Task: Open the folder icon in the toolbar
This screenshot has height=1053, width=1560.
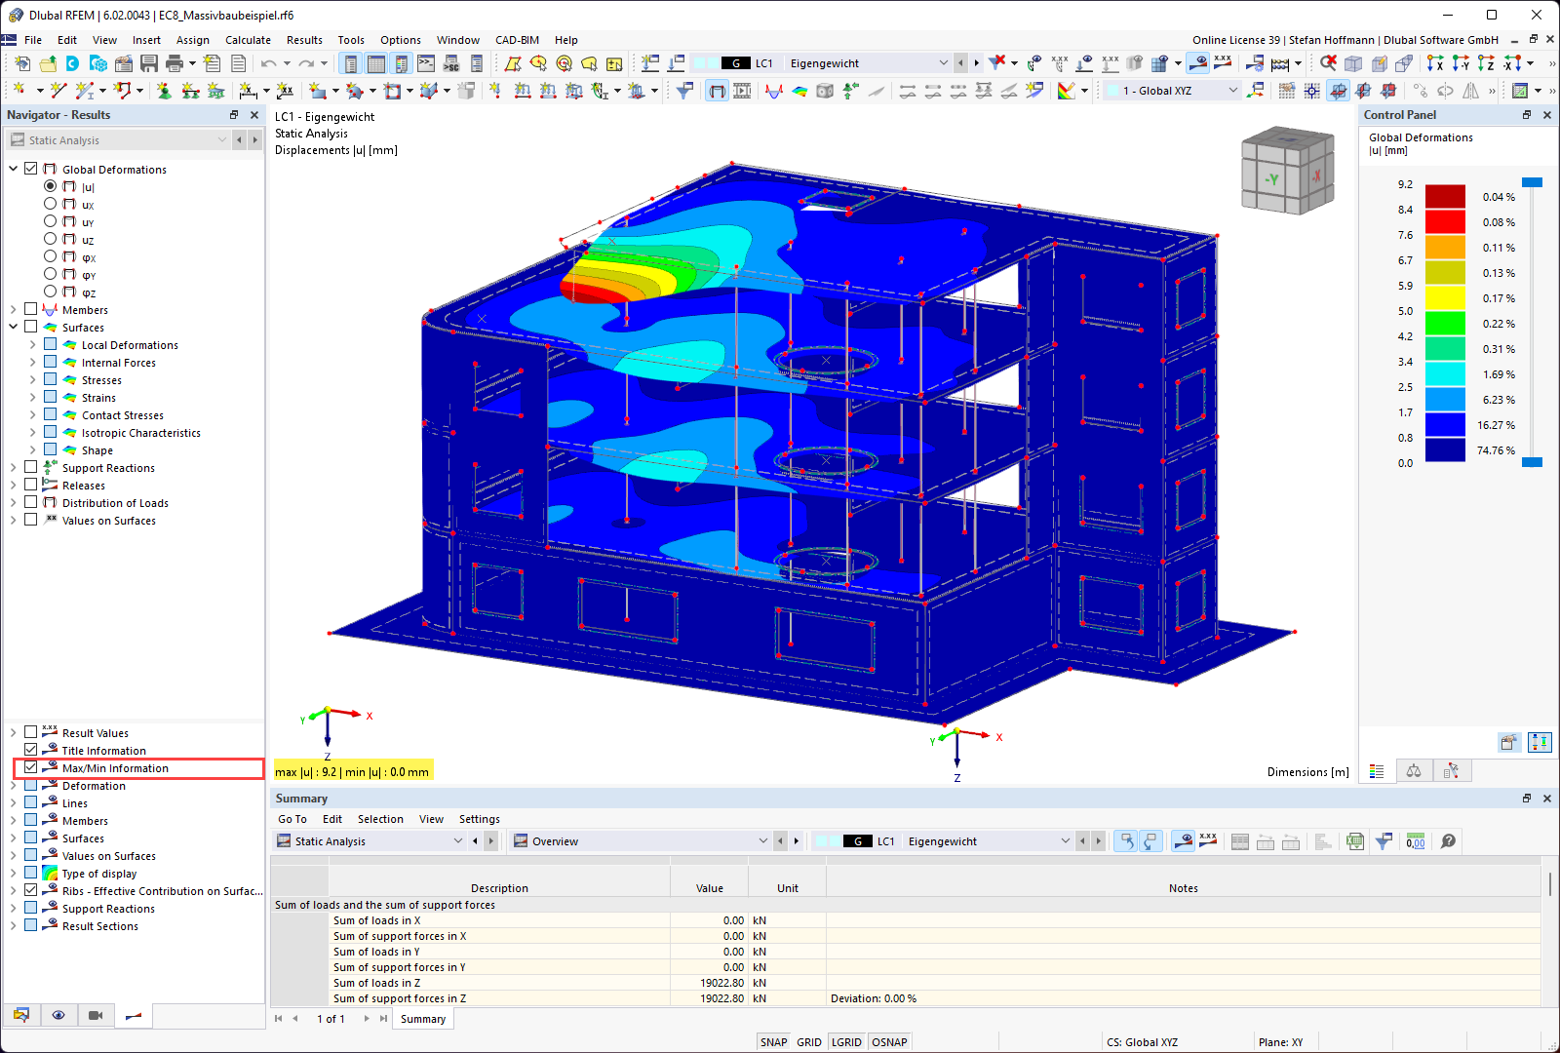Action: click(48, 63)
